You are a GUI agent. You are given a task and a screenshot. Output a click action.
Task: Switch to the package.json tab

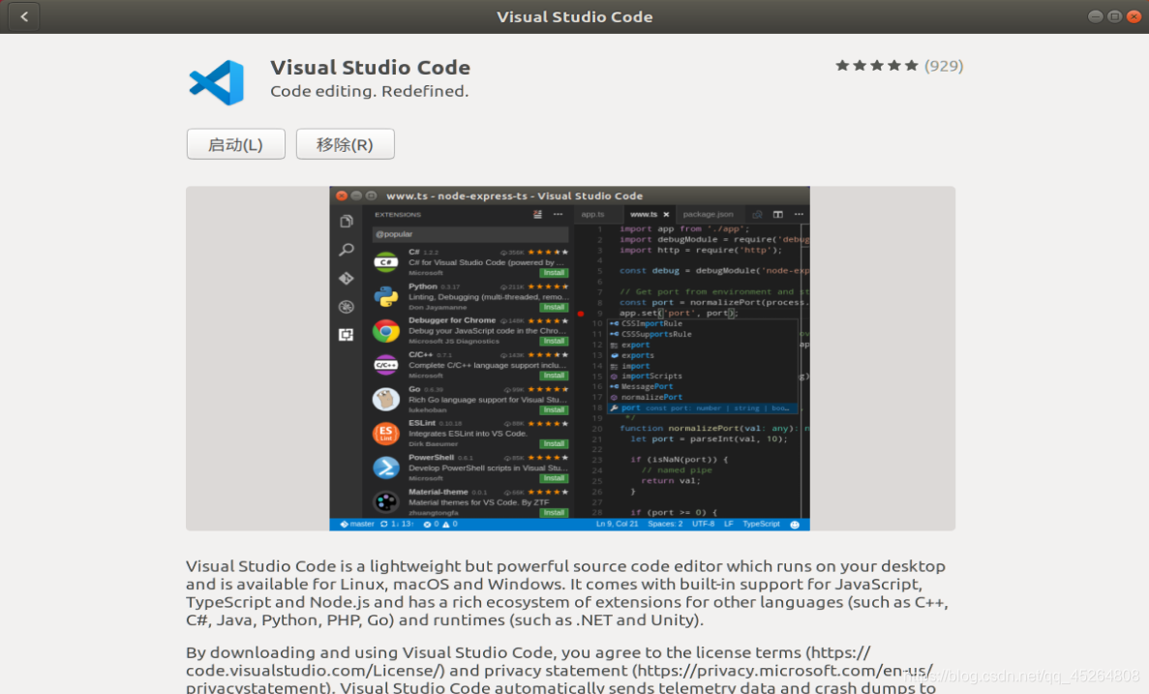(708, 214)
